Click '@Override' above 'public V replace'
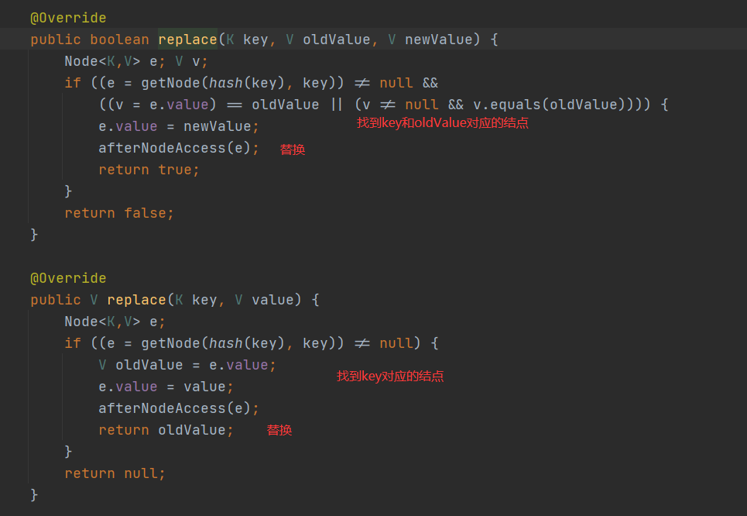Viewport: 747px width, 516px height. click(x=68, y=278)
